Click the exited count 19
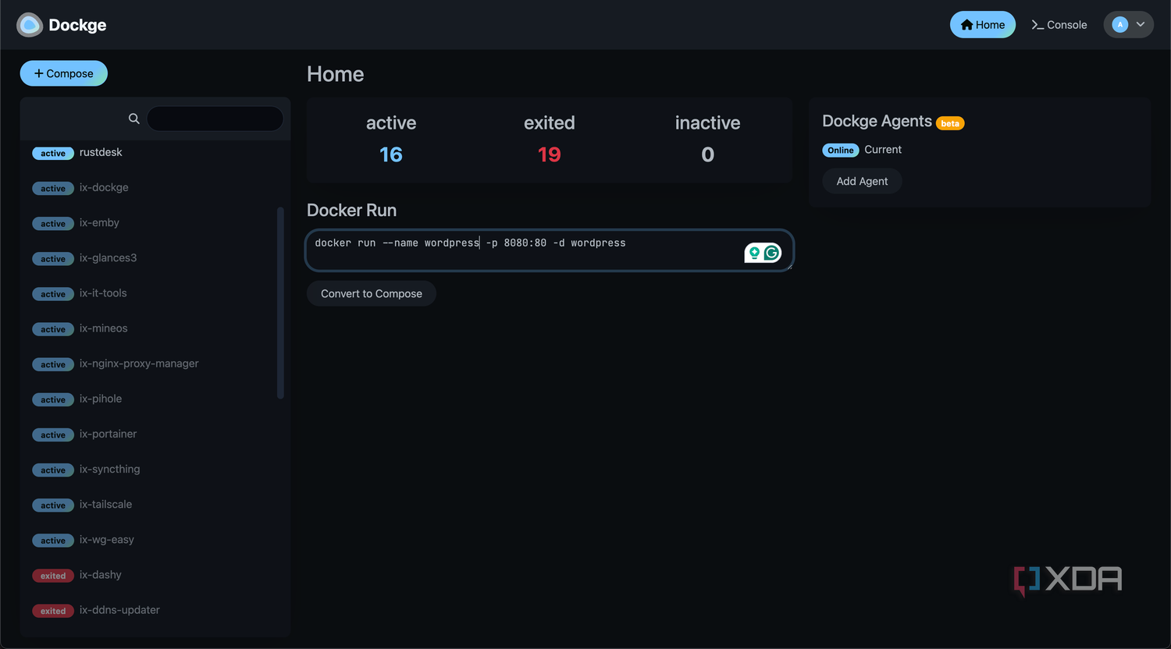 pos(550,154)
